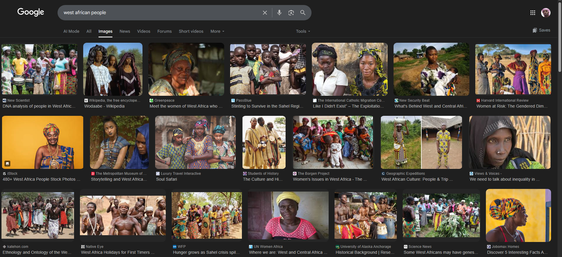The width and height of the screenshot is (562, 257).
Task: Open the Short videos tab
Action: pyautogui.click(x=191, y=31)
